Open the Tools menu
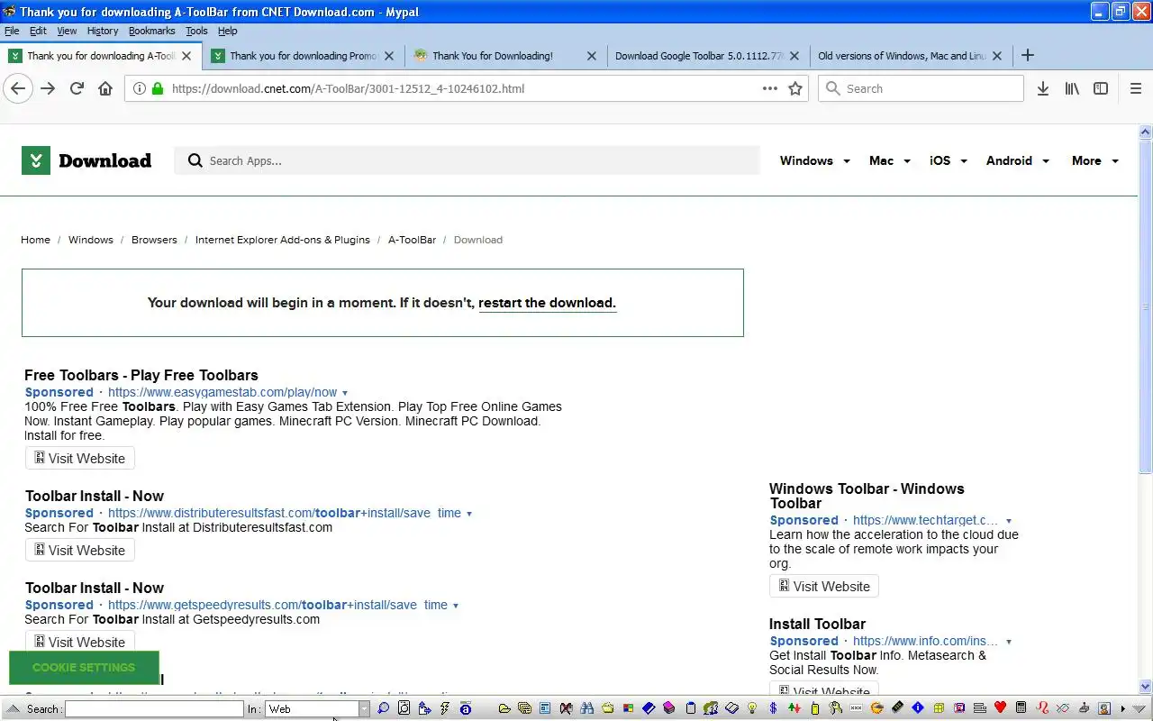 196,31
